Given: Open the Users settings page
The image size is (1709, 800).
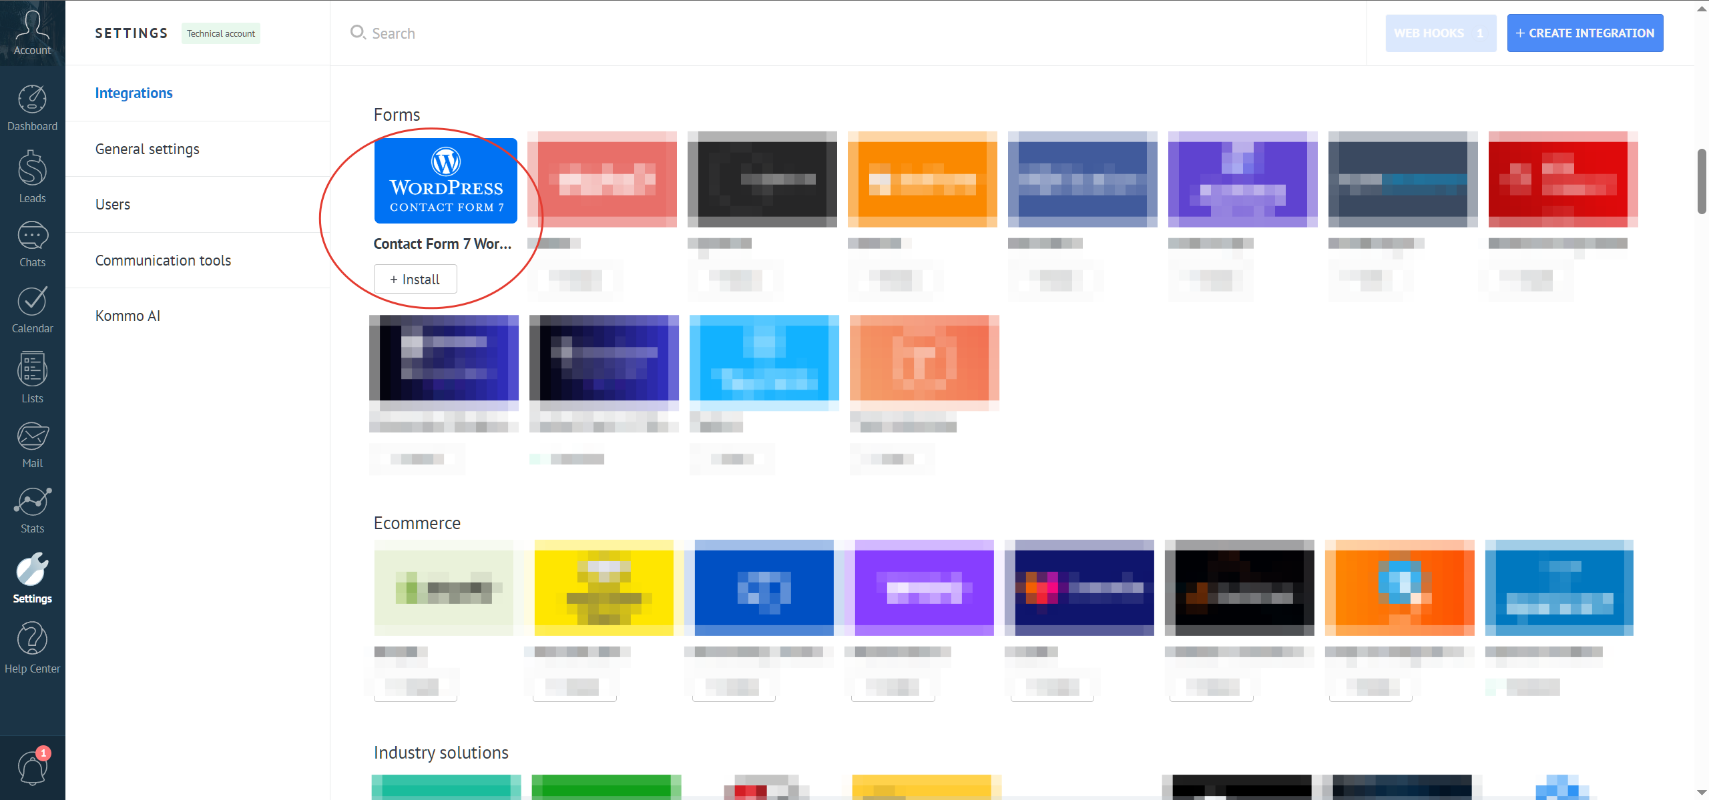Looking at the screenshot, I should [x=112, y=204].
